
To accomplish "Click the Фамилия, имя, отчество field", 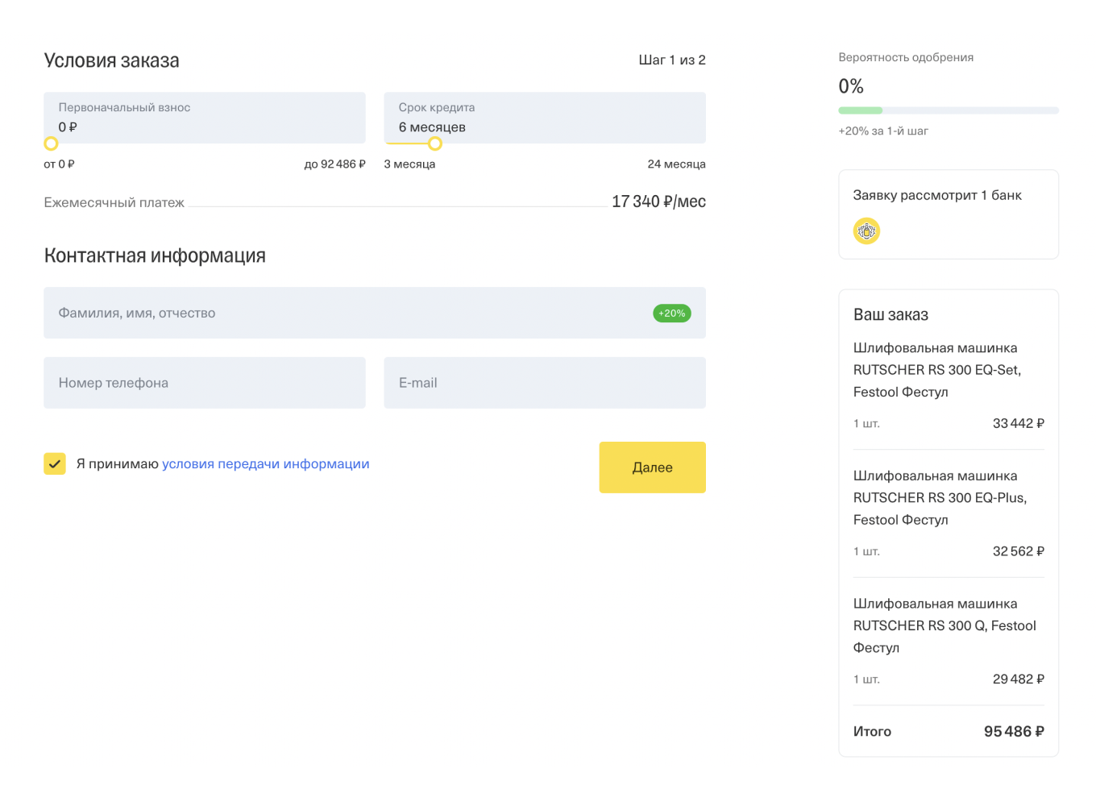I will 347,314.
